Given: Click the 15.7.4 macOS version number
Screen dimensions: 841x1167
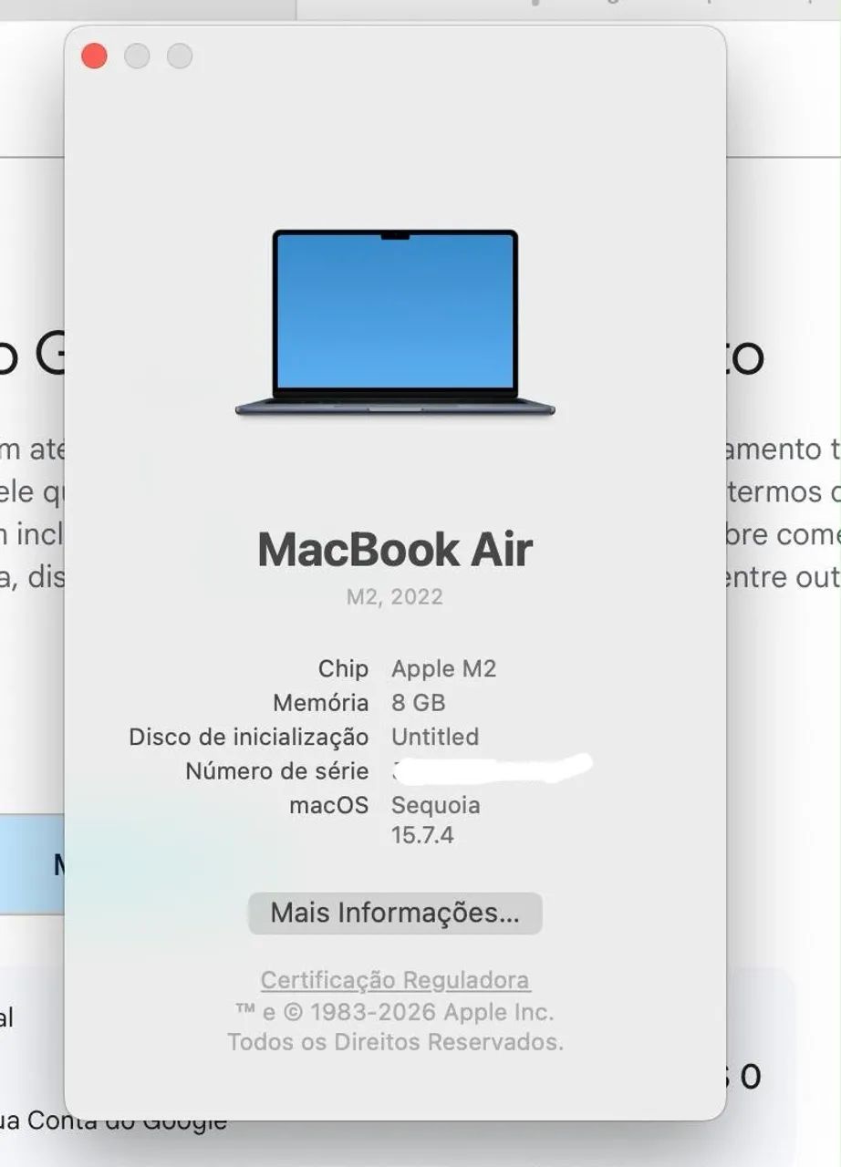Looking at the screenshot, I should [422, 835].
